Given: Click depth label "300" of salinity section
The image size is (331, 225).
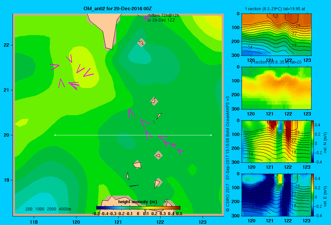Looking at the screenshot, I should click(x=236, y=109).
